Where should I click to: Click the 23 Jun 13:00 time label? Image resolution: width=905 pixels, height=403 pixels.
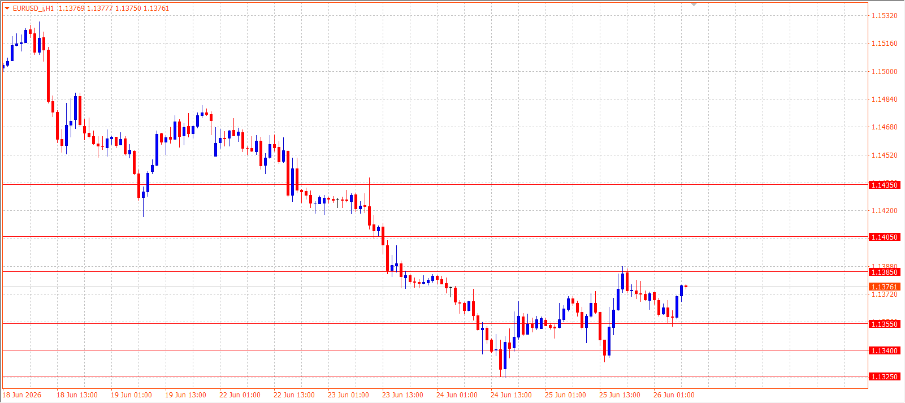(x=402, y=395)
